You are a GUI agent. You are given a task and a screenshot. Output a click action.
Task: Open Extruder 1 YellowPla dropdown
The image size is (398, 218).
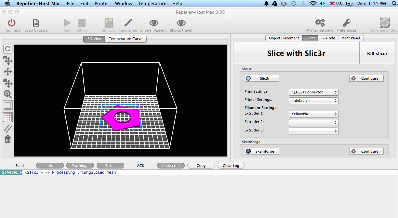click(x=314, y=114)
